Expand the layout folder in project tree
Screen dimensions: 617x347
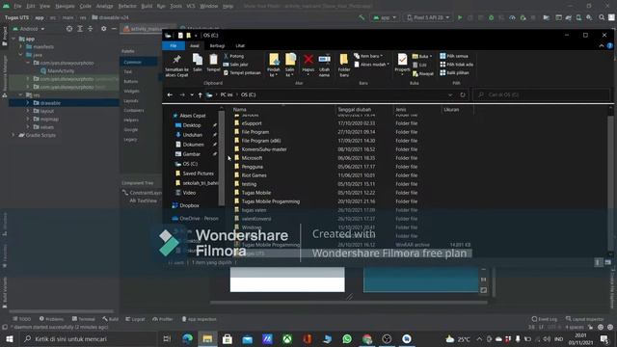(28, 112)
